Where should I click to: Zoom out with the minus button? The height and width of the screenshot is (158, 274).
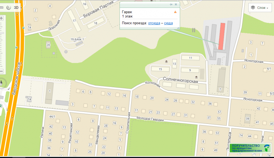(1, 71)
